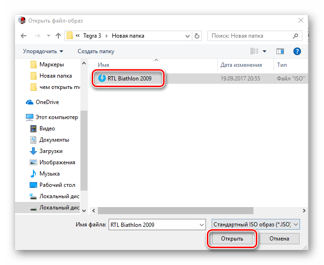Image resolution: width=324 pixels, height=265 pixels.
Task: Click the sidebar scroll down arrow
Action: (x=84, y=210)
